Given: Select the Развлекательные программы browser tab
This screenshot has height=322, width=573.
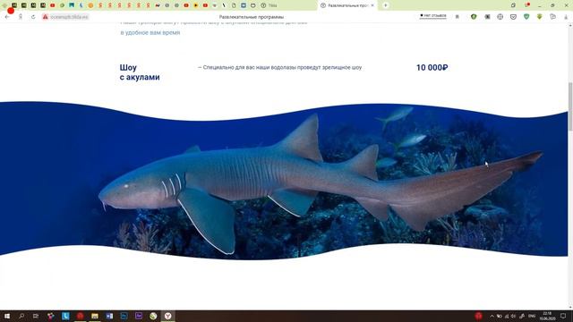Looking at the screenshot, I should click(x=347, y=5).
